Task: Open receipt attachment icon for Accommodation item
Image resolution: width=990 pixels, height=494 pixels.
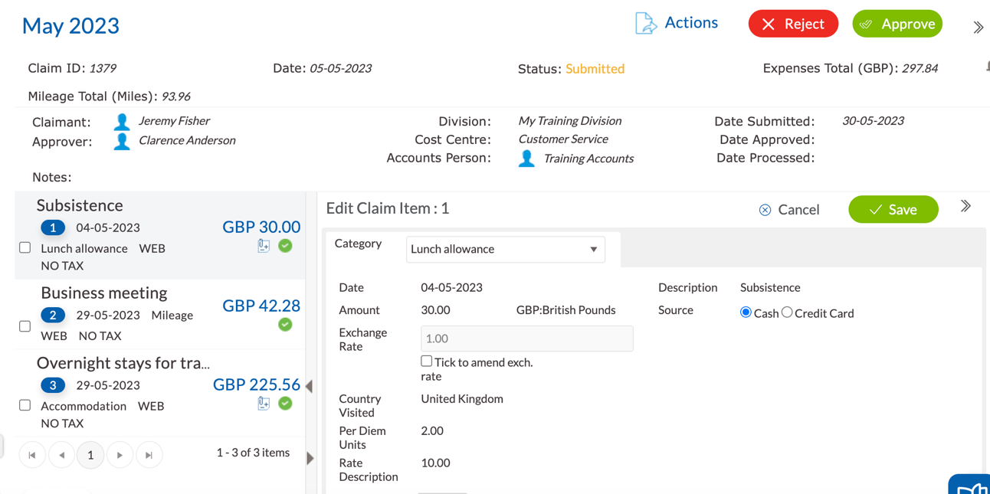Action: 264,404
